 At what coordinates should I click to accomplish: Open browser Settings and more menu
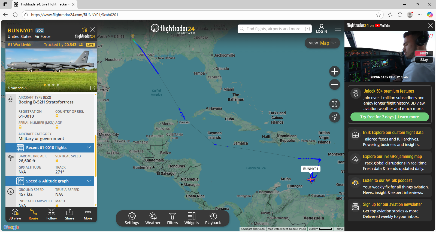[x=420, y=15]
